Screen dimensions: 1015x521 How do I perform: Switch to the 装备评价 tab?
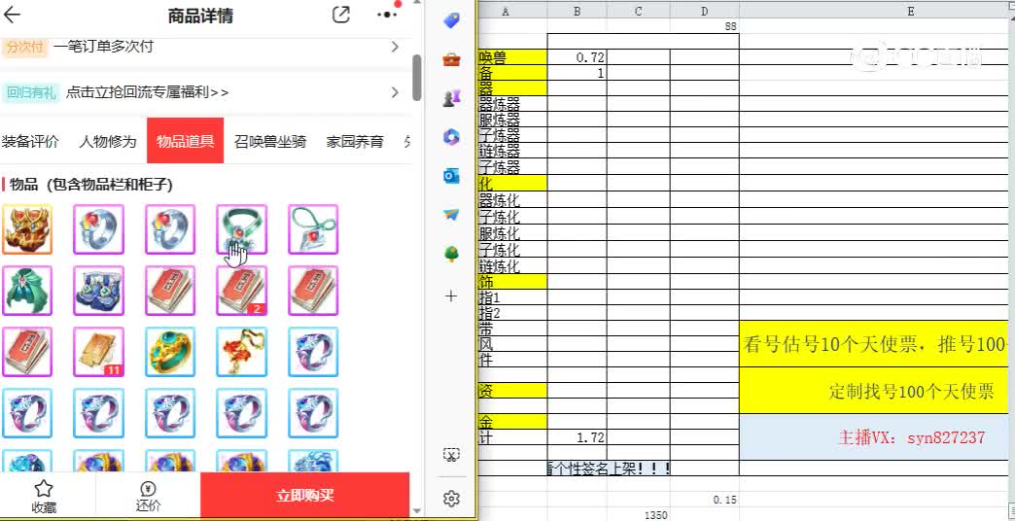coord(30,142)
